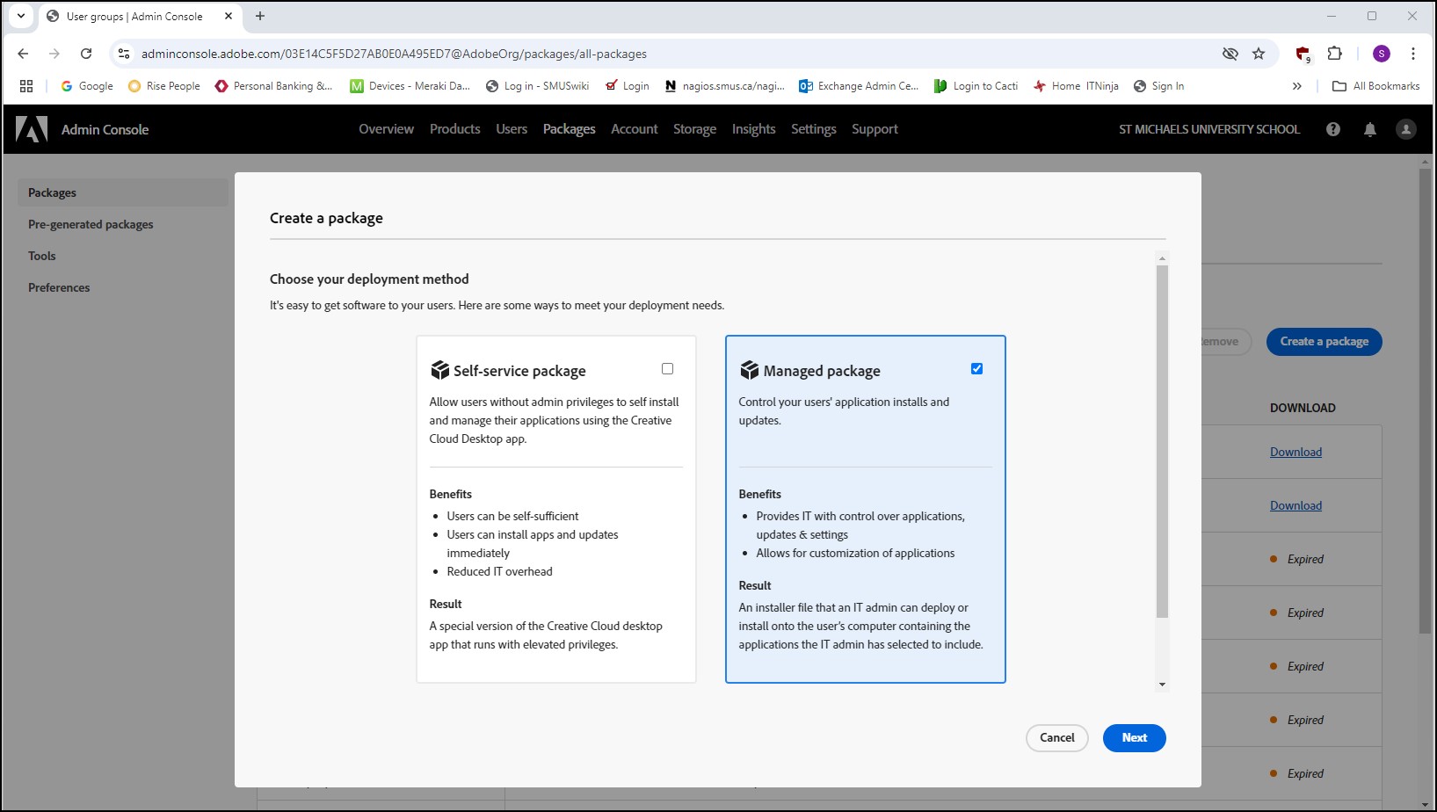Click the Adobe logo in Admin Console header
The width and height of the screenshot is (1437, 812).
[x=32, y=129]
